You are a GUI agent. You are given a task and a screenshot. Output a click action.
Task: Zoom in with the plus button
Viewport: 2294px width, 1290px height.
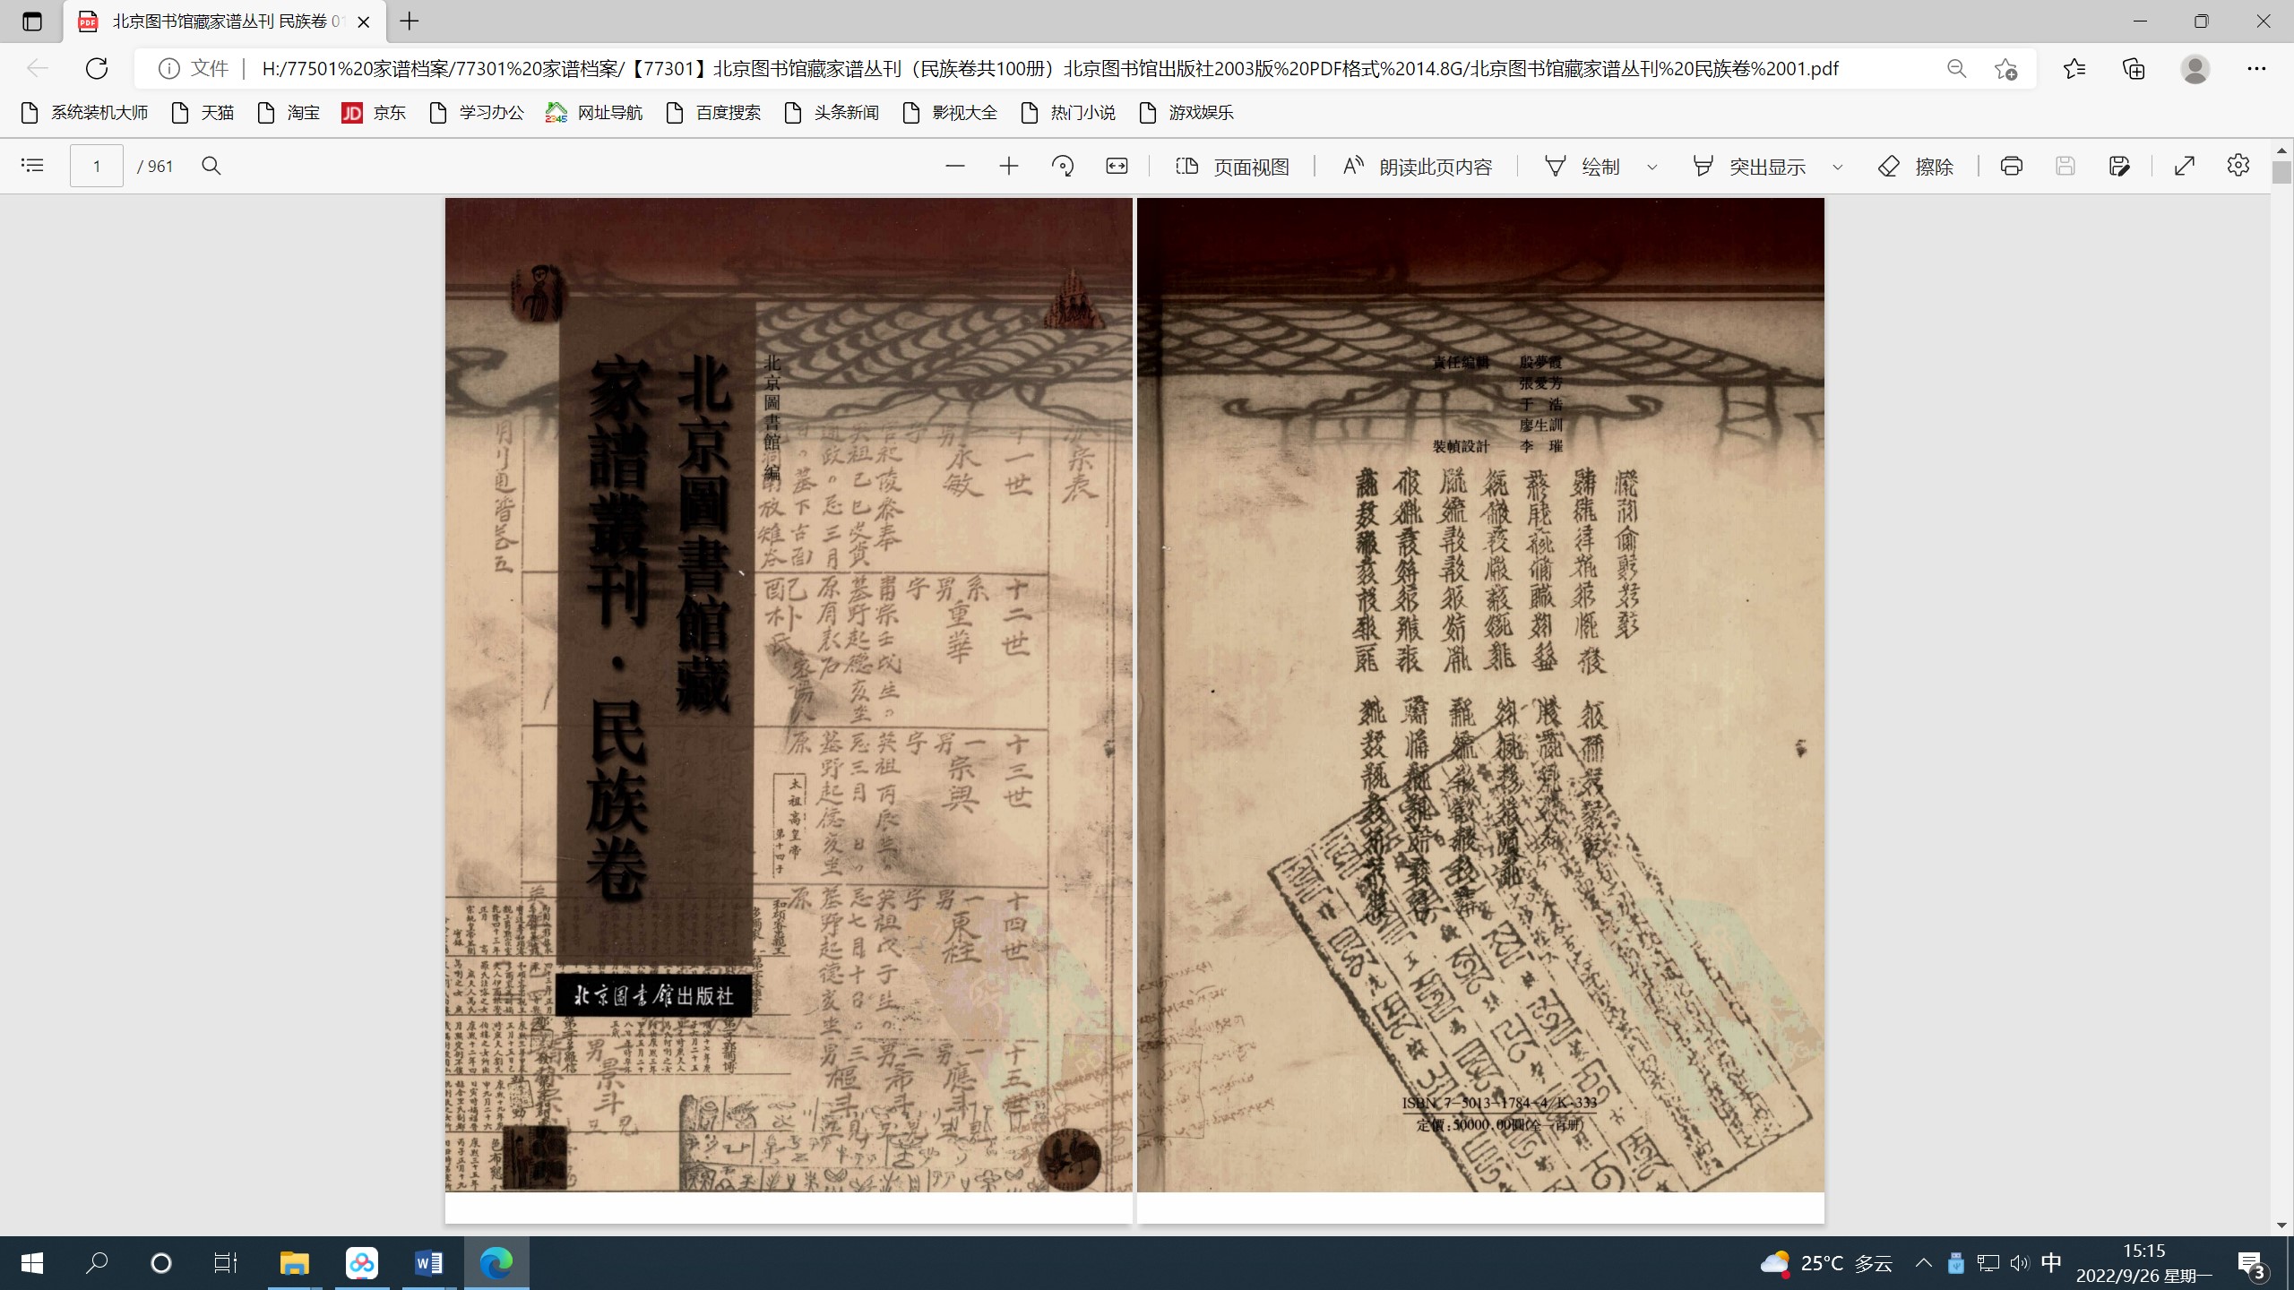(1009, 166)
